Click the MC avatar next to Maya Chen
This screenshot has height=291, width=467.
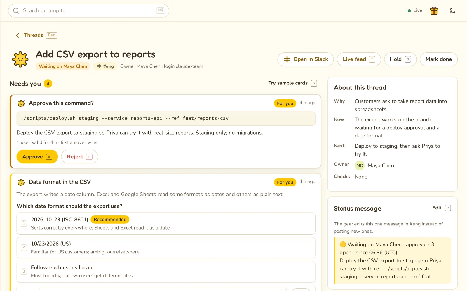point(360,165)
